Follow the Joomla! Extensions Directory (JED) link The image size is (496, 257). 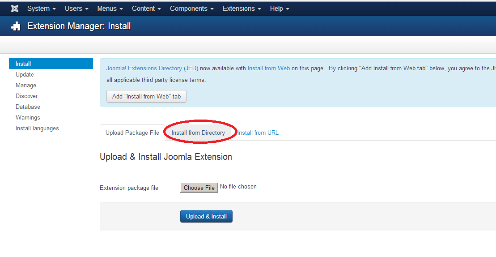coord(152,69)
